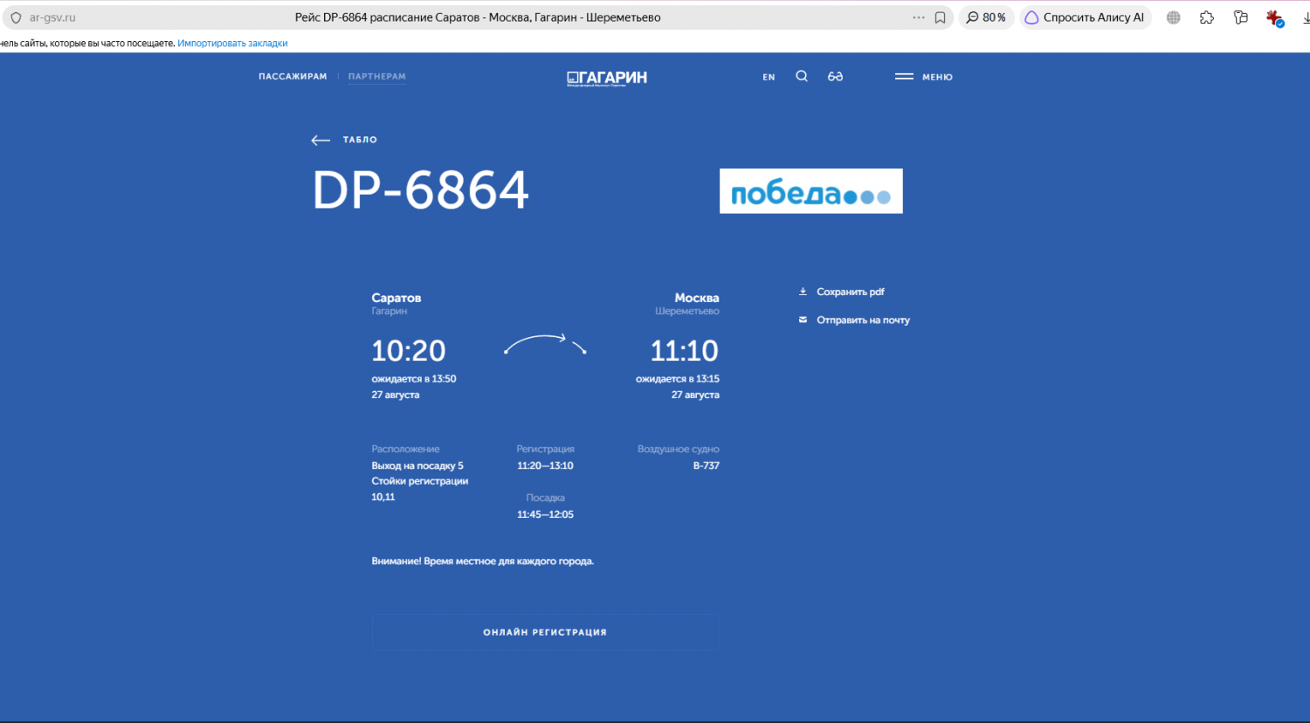
Task: Select the ПАРТНЕРАМ tab
Action: pos(377,77)
